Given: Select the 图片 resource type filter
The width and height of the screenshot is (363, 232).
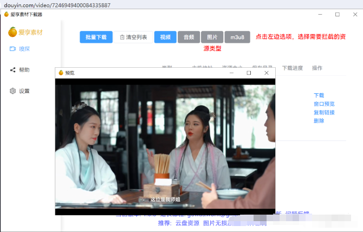Looking at the screenshot, I should (212, 37).
